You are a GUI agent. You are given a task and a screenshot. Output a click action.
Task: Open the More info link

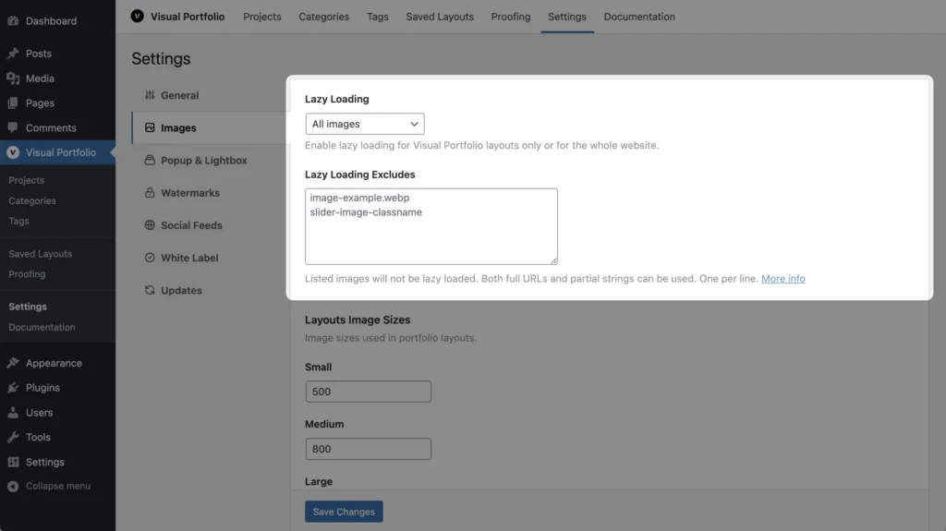pos(782,279)
